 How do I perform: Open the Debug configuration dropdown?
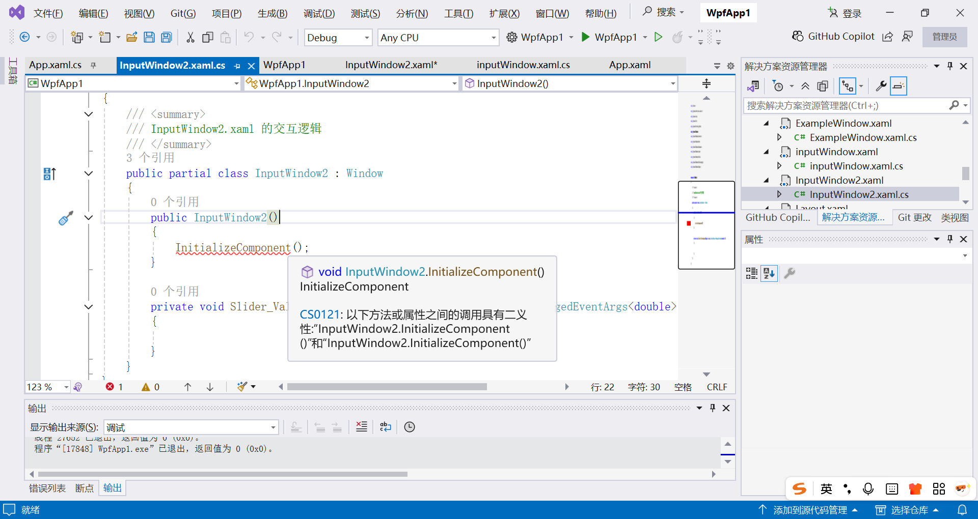tap(338, 38)
